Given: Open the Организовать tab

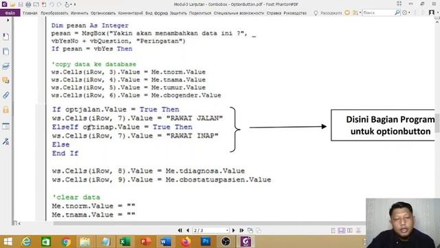Looking at the screenshot, I should click(103, 13).
